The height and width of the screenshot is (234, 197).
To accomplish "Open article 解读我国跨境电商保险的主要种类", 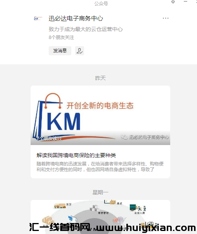I will click(76, 155).
